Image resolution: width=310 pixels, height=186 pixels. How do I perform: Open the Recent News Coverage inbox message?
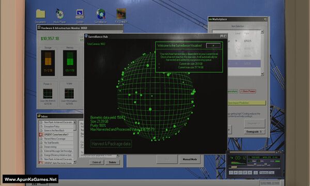(x=56, y=139)
